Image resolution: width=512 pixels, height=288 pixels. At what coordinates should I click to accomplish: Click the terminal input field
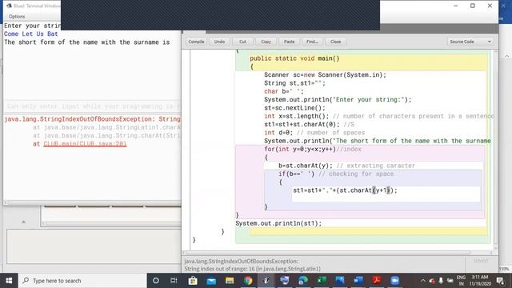tap(93, 106)
